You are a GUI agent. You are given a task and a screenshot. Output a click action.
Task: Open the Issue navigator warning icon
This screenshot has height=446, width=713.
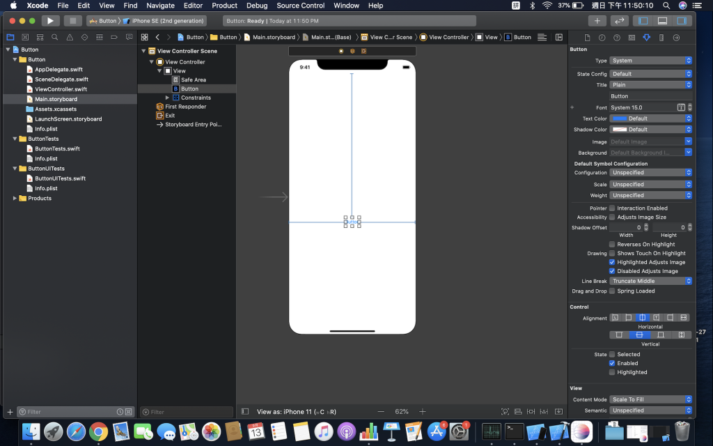click(70, 38)
